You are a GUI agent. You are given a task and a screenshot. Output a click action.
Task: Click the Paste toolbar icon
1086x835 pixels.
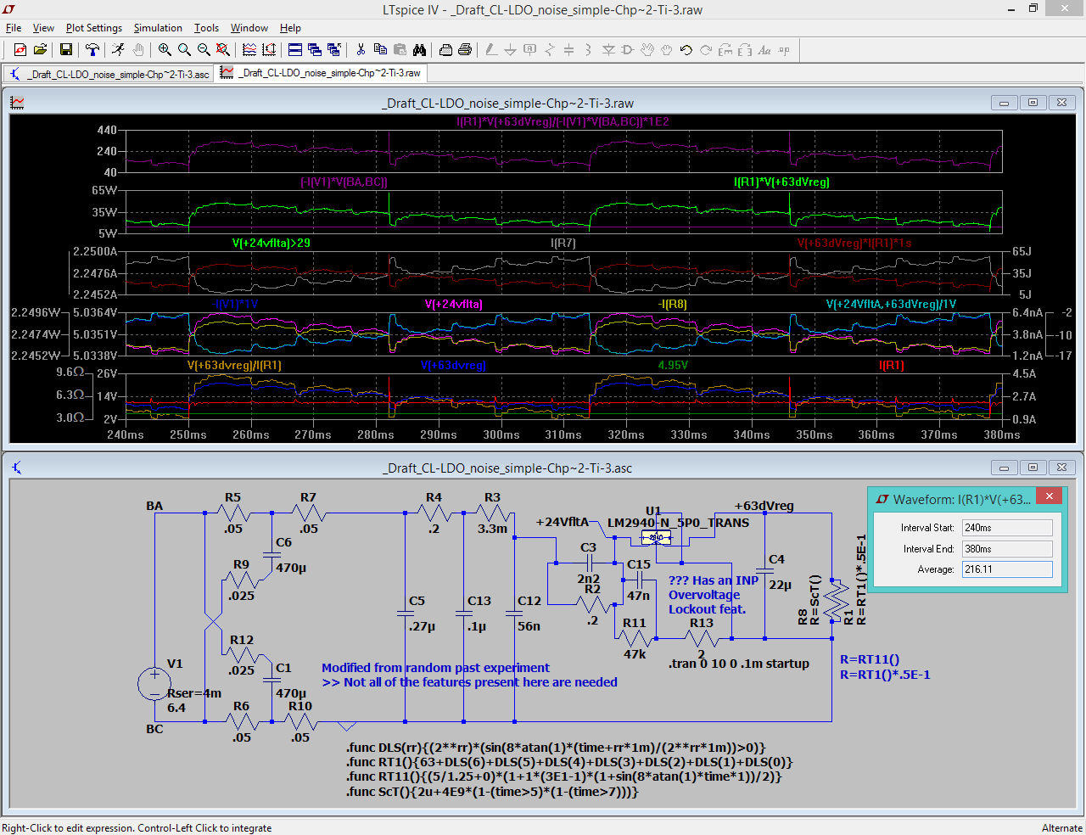tap(400, 50)
